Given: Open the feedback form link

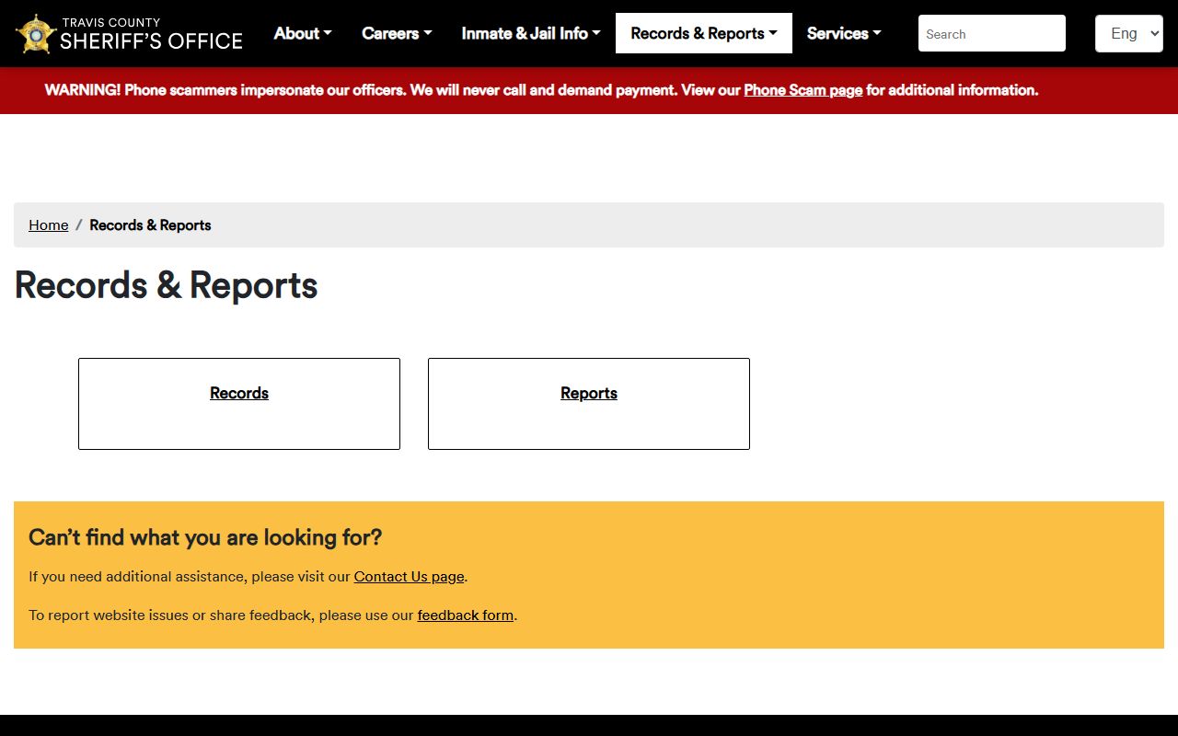Looking at the screenshot, I should tap(465, 615).
